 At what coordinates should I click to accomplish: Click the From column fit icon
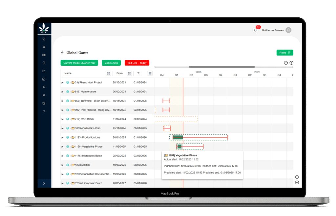129,74
